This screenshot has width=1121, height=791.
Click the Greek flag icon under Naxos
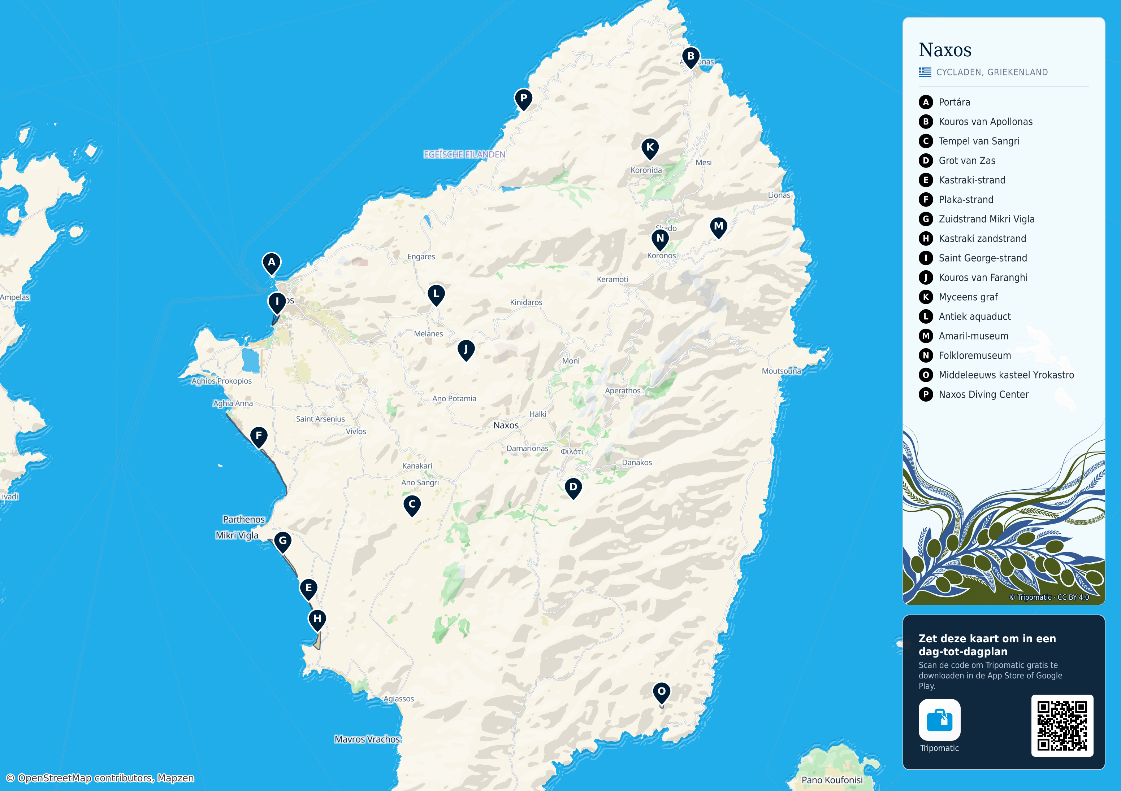pyautogui.click(x=925, y=72)
